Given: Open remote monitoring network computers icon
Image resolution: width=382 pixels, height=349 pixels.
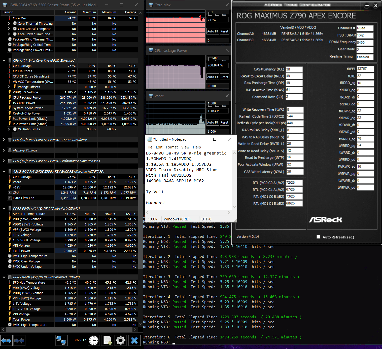Looking at the screenshot, I should [x=61, y=341].
